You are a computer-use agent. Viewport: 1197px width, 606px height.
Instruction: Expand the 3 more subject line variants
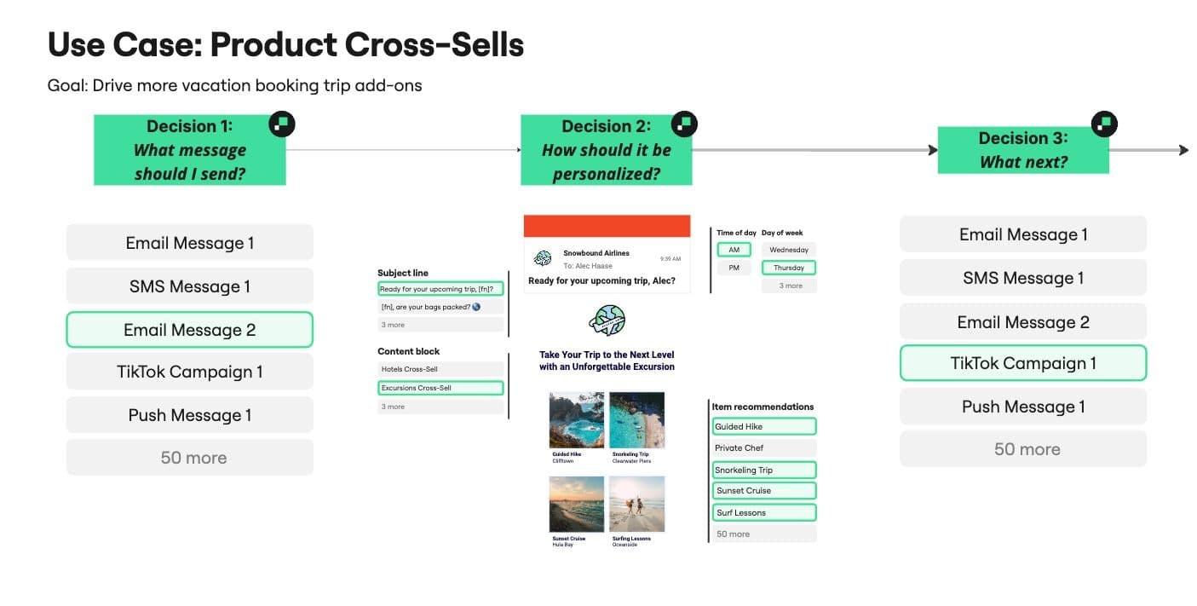tap(391, 324)
